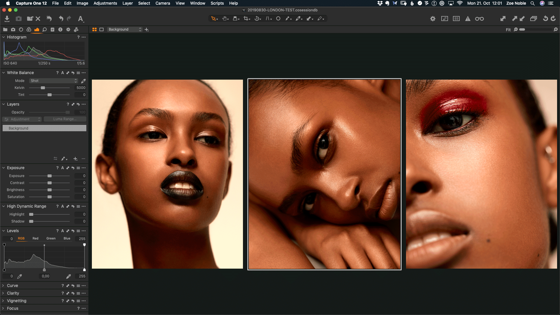Click the Kelvin slider handle
The image size is (560, 315).
[x=43, y=88]
